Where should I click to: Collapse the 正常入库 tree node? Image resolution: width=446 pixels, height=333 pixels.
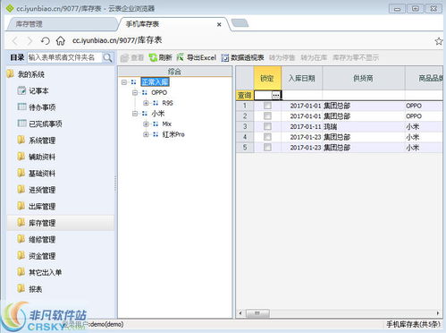[x=124, y=82]
